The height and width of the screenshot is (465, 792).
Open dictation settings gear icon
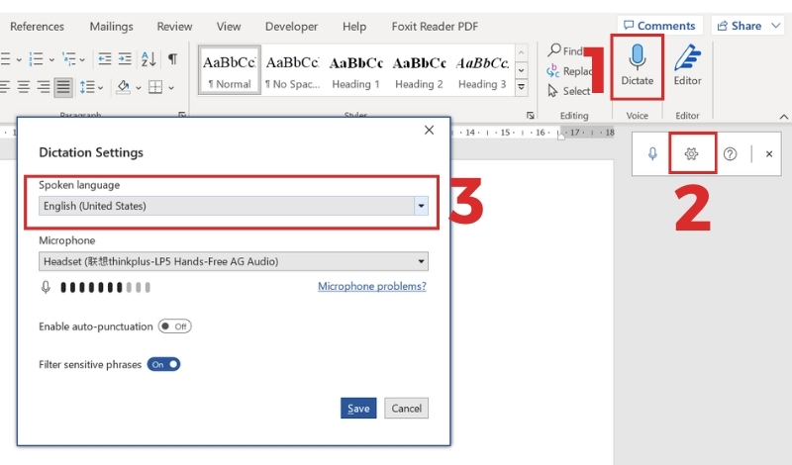click(x=691, y=153)
